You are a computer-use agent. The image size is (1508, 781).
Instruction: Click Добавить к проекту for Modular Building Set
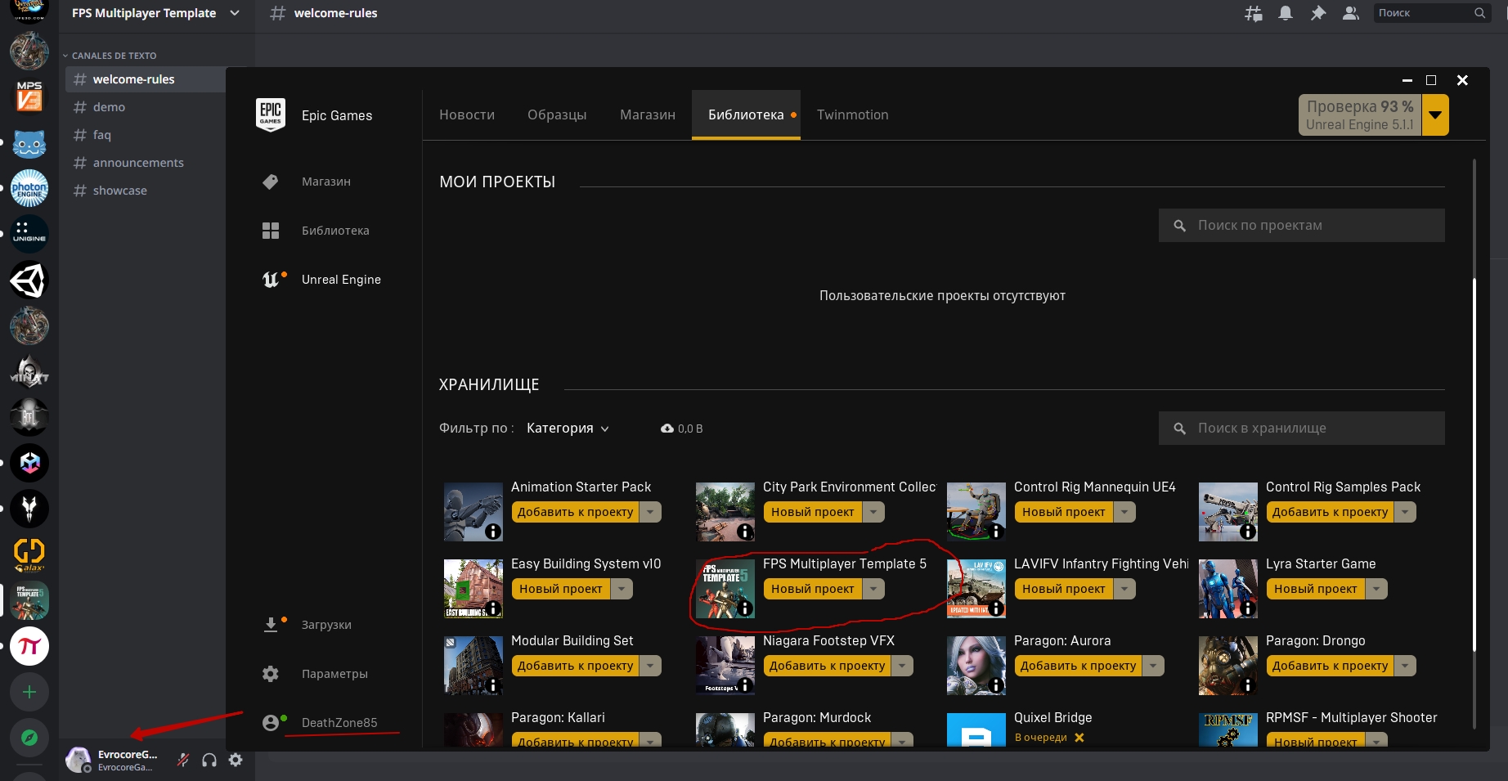click(x=575, y=666)
